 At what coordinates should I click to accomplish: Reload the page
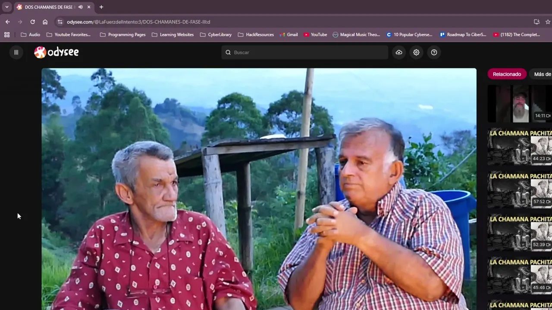point(32,22)
